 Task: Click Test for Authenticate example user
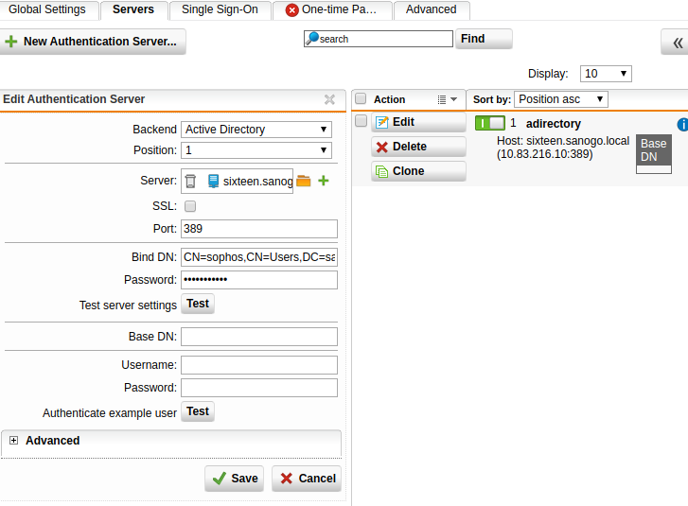(198, 411)
